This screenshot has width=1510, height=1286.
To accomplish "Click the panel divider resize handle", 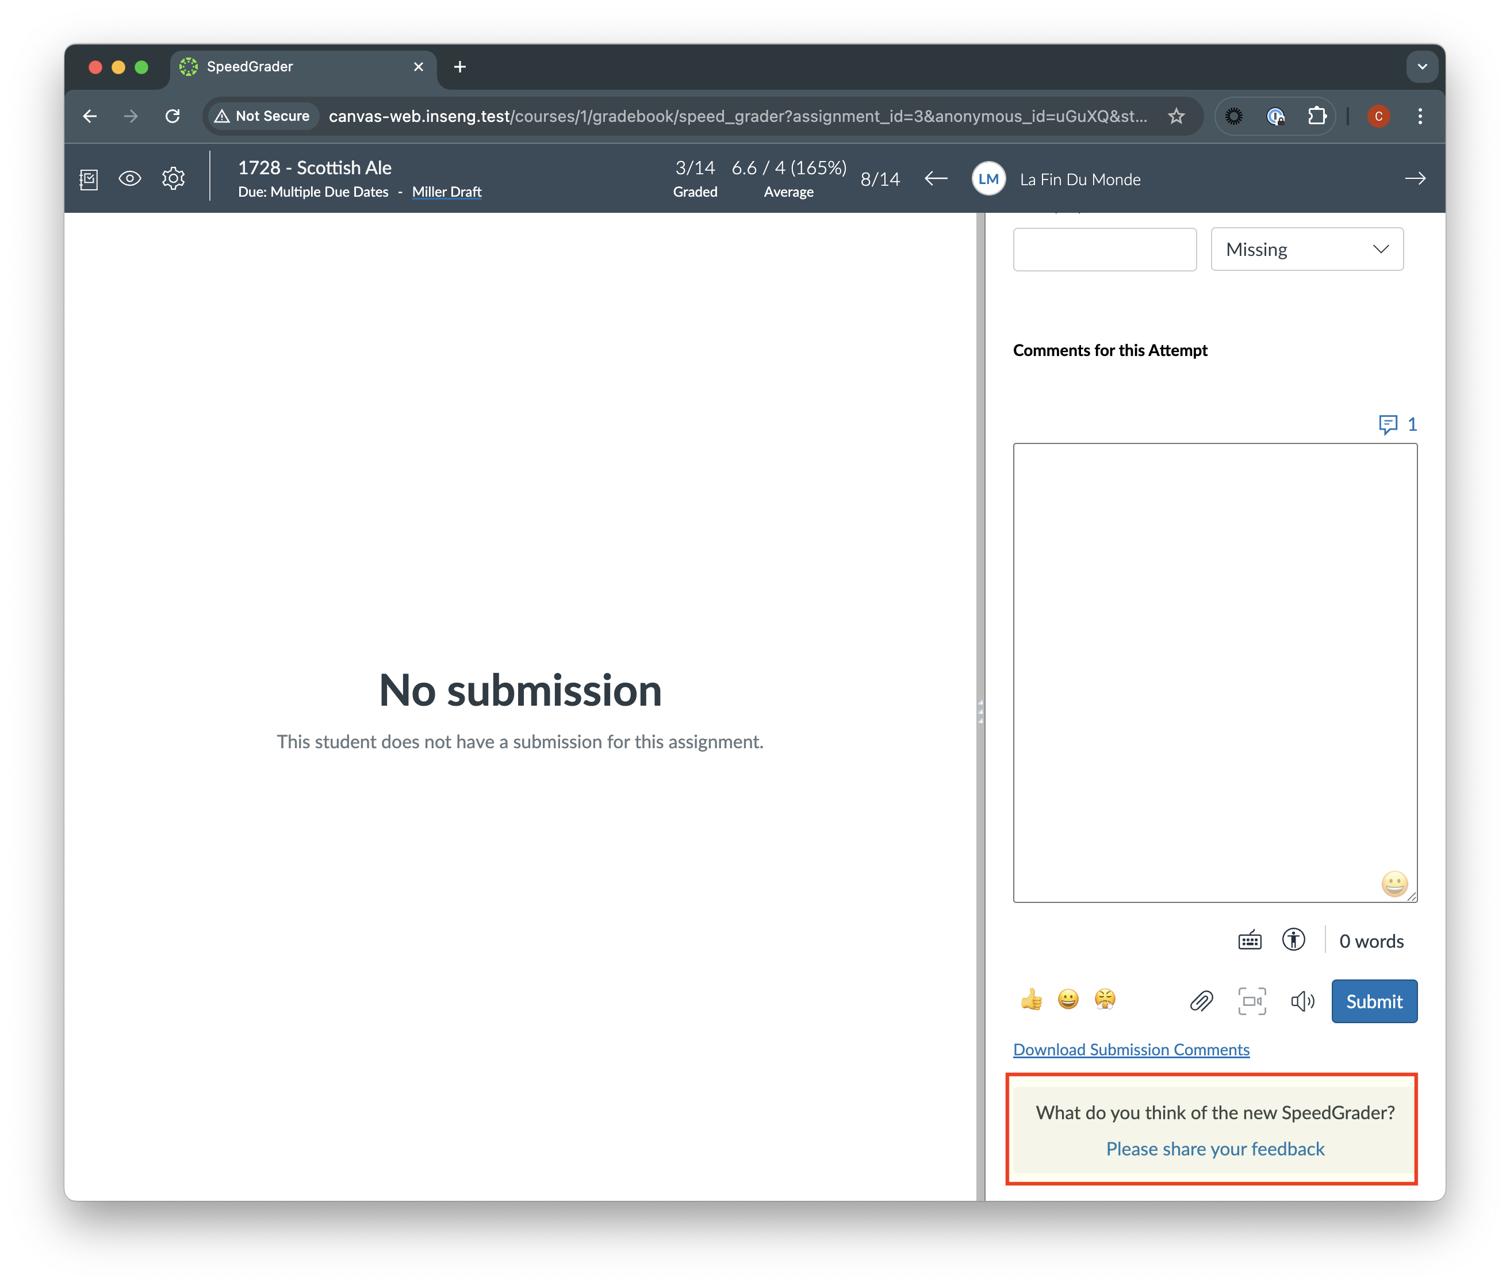I will tap(980, 710).
